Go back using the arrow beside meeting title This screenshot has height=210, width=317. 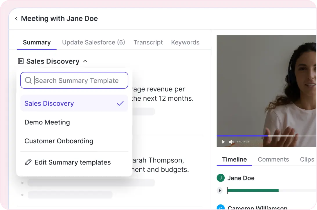[16, 19]
